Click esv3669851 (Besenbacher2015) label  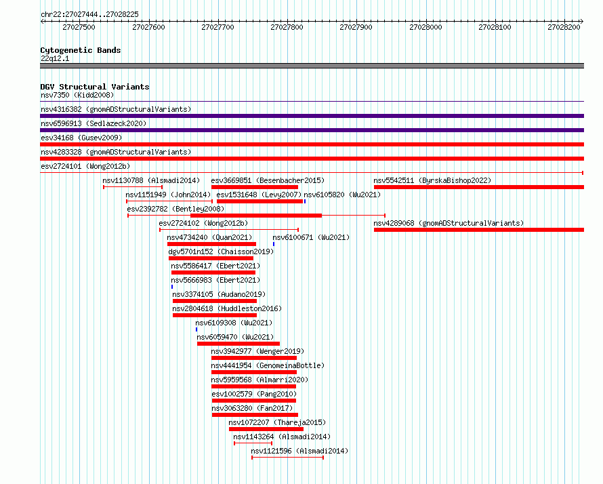[x=268, y=180]
